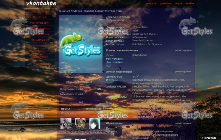
Task: Open поиск in the top bar
Action: point(65,3)
